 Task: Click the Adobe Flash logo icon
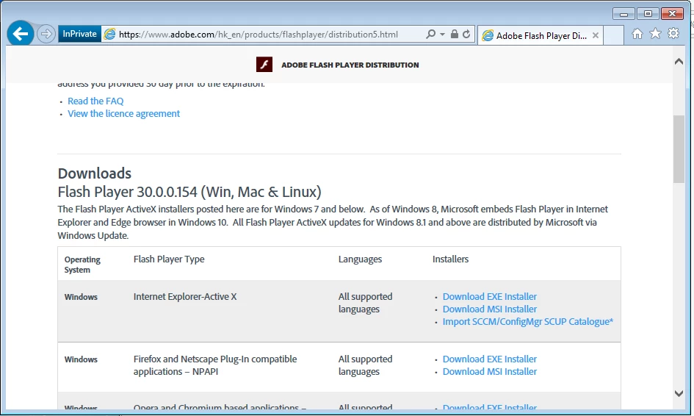pos(264,65)
